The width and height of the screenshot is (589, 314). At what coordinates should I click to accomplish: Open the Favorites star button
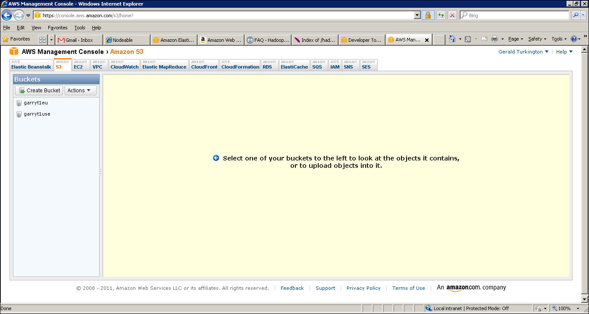point(16,39)
